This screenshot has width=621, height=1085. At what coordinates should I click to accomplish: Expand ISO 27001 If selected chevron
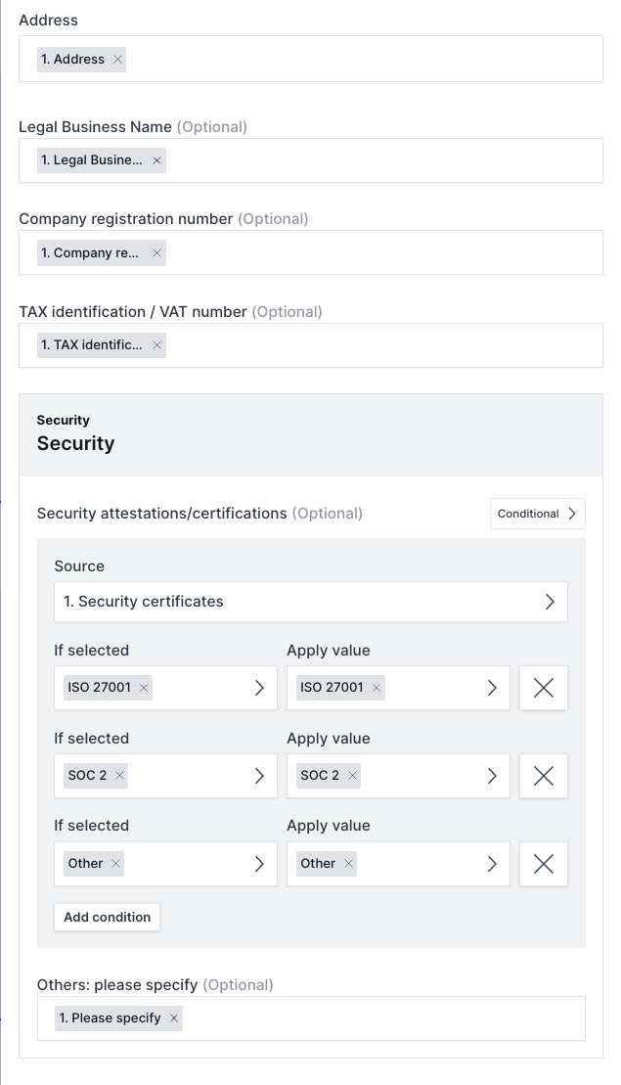tap(259, 688)
